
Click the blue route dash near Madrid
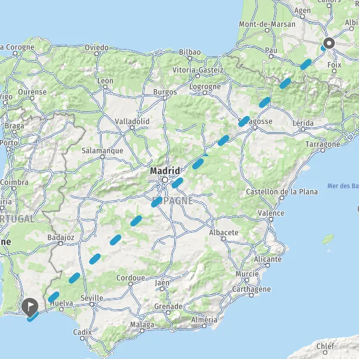[x=178, y=182]
